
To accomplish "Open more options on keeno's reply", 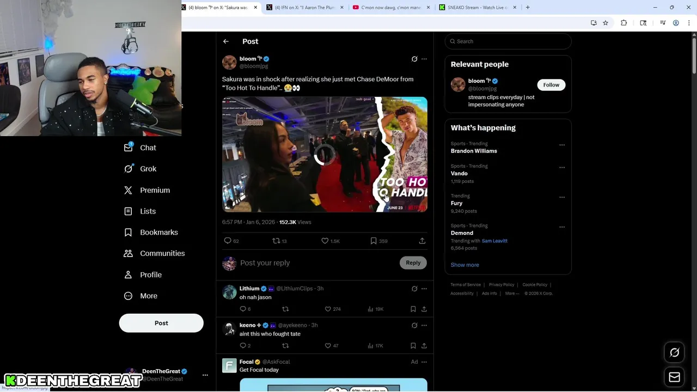I will pos(424,325).
